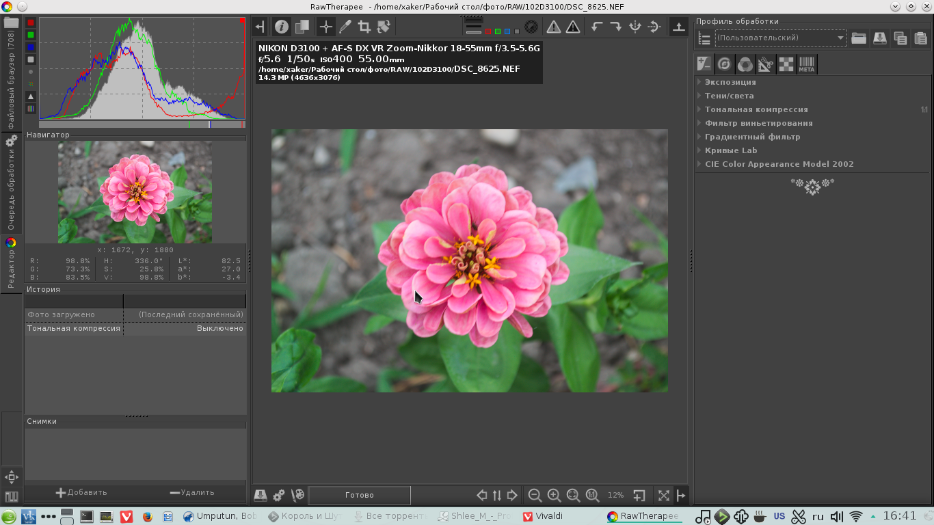Click Добавить to add a snapshot

pyautogui.click(x=81, y=492)
